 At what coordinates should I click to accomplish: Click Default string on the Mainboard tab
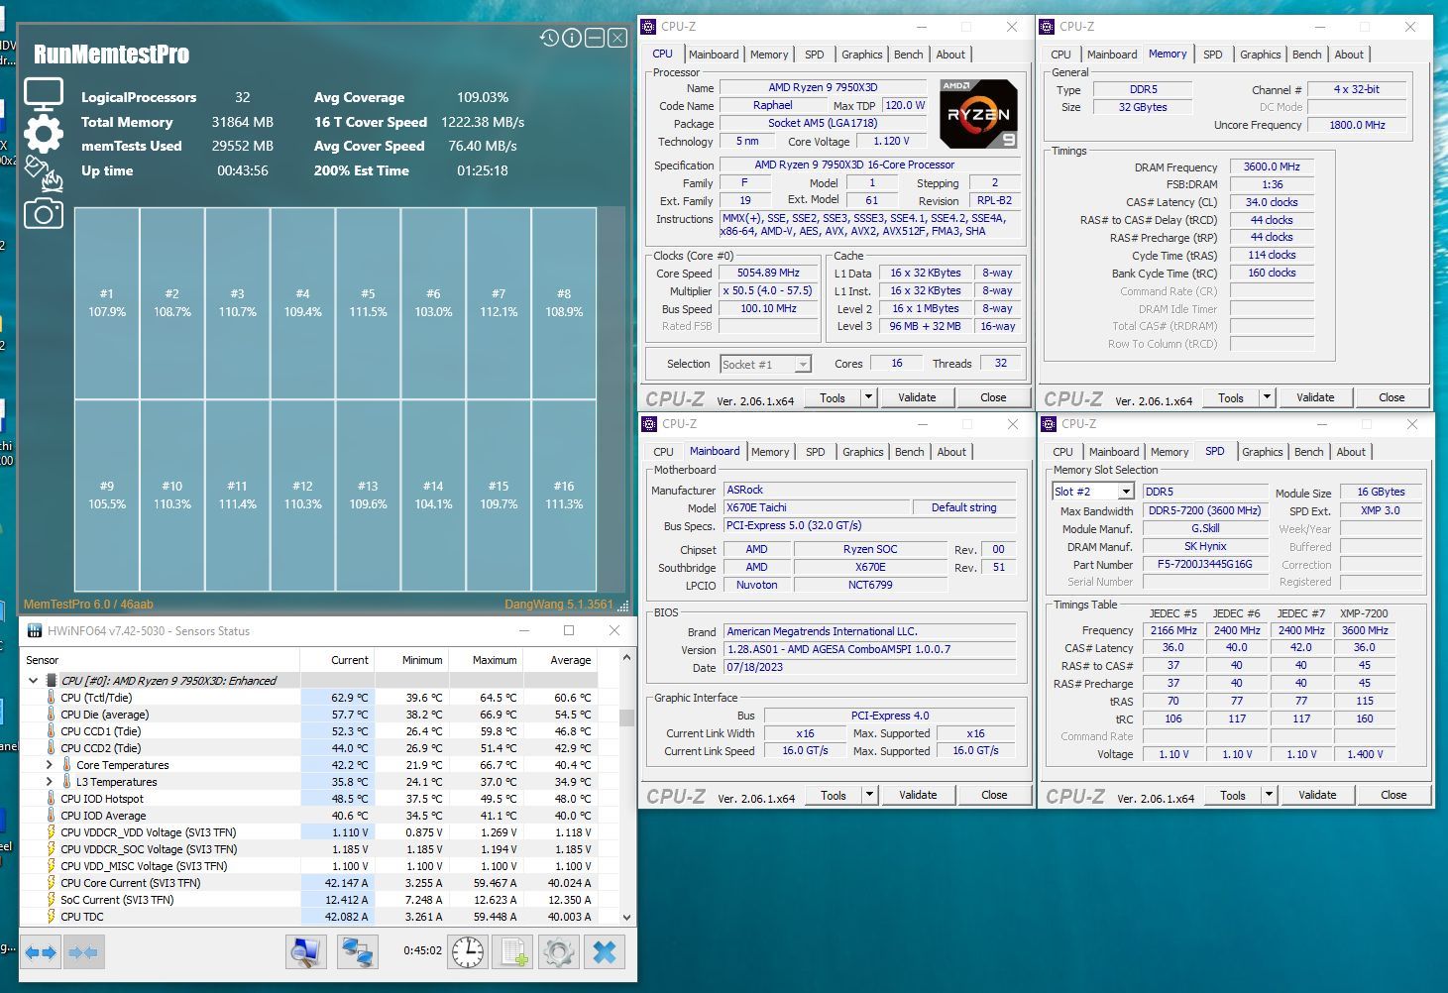[962, 506]
